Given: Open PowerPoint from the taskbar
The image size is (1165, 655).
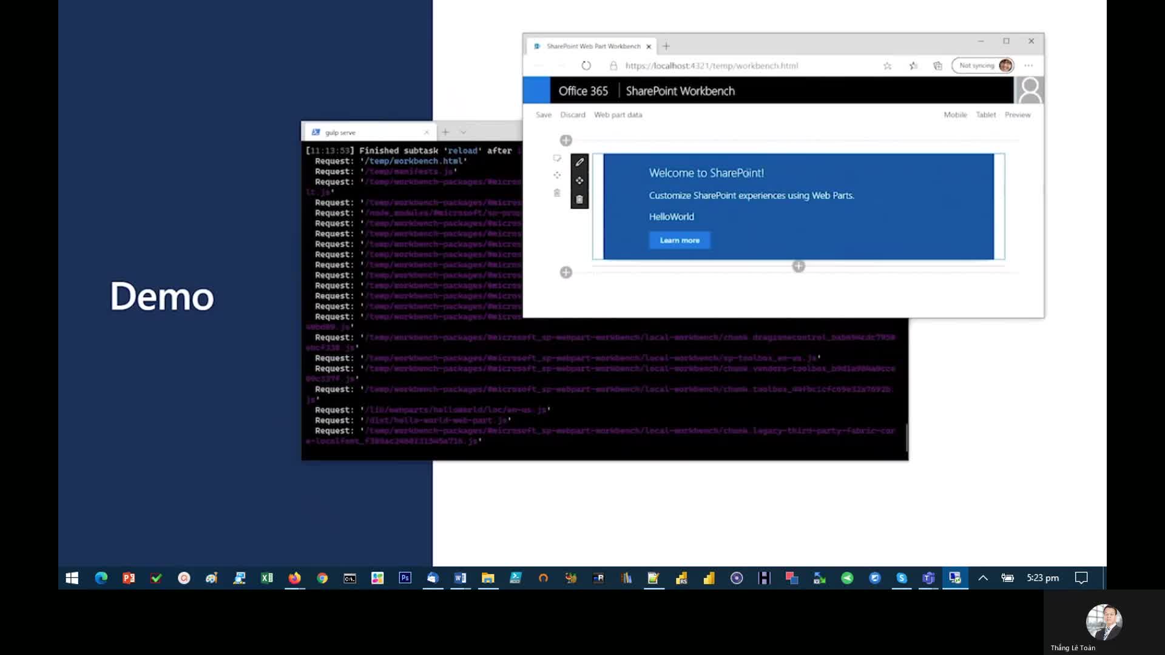Looking at the screenshot, I should pos(129,578).
